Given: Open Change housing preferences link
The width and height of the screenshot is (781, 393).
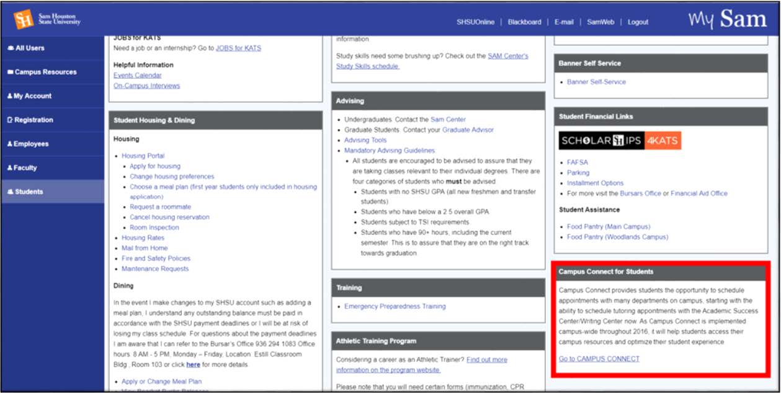Looking at the screenshot, I should tap(172, 177).
